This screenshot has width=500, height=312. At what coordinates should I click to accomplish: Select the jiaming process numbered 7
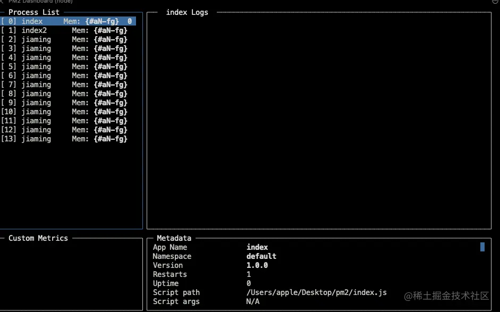point(64,85)
